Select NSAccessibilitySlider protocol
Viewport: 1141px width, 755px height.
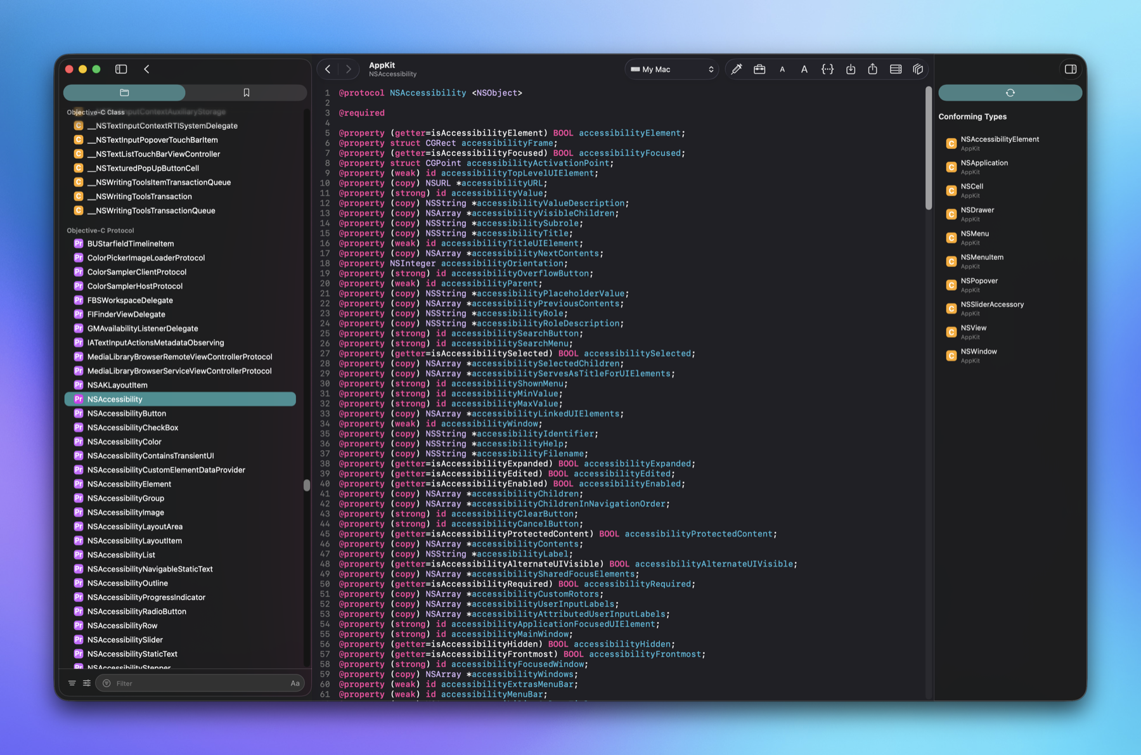coord(181,640)
